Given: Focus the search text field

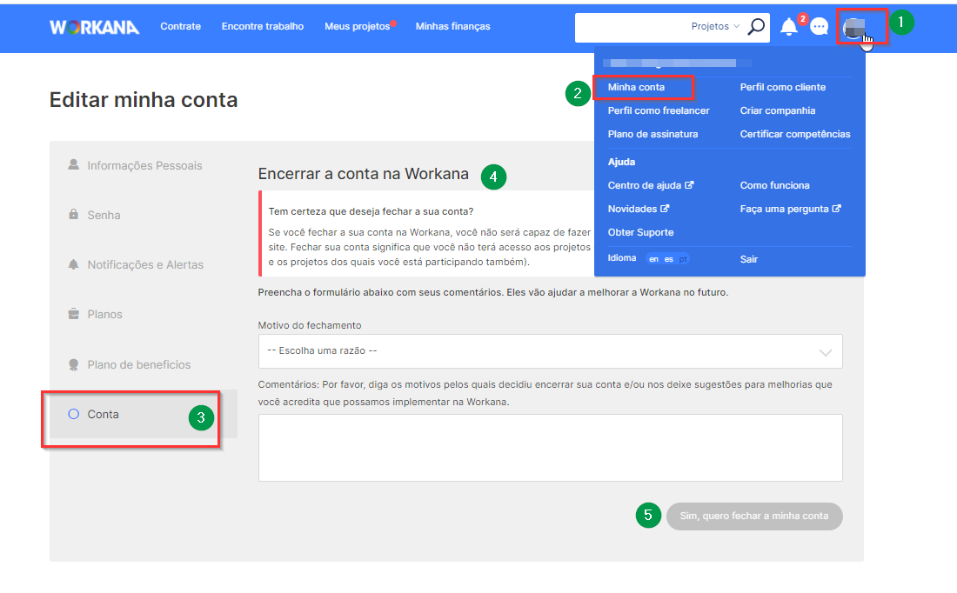Looking at the screenshot, I should (630, 27).
